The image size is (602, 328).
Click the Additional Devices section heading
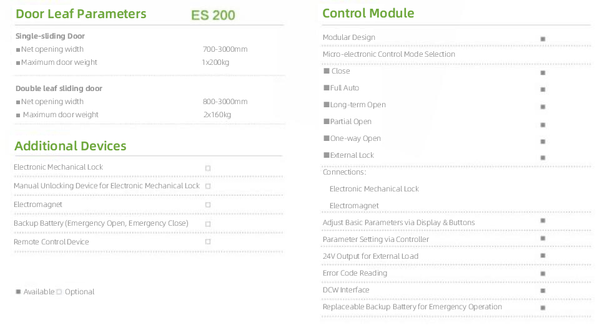(70, 146)
